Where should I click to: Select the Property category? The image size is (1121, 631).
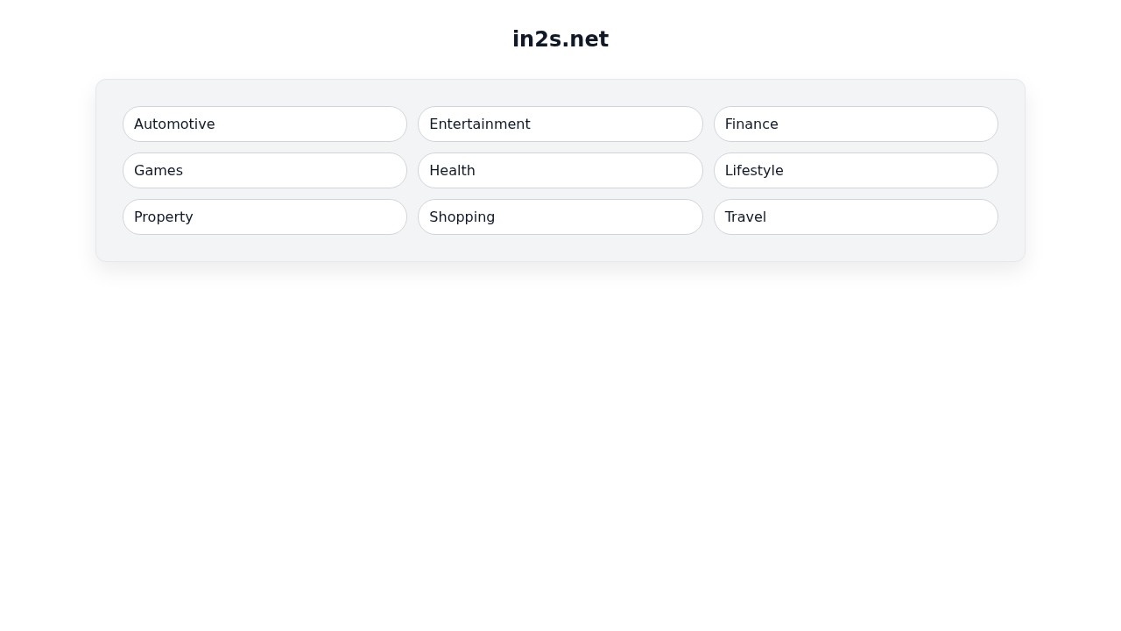click(264, 216)
